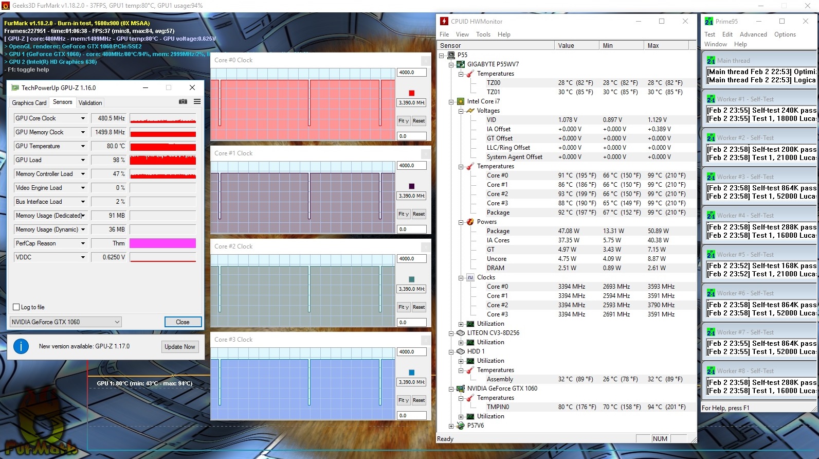Open the Prime95 Window menu

click(x=716, y=44)
